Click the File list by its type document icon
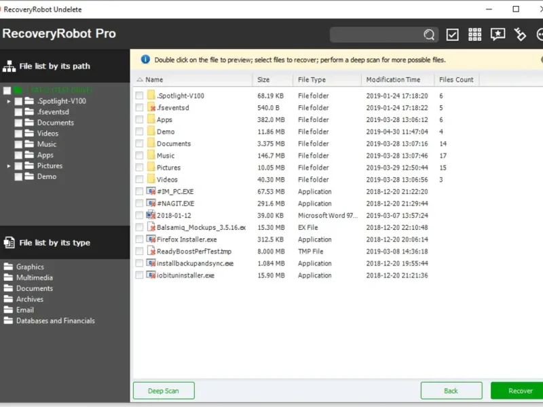The image size is (543, 407). [10, 242]
